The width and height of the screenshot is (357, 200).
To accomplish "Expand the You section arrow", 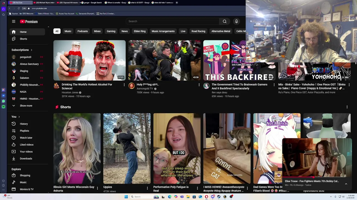I will pyautogui.click(x=19, y=117).
